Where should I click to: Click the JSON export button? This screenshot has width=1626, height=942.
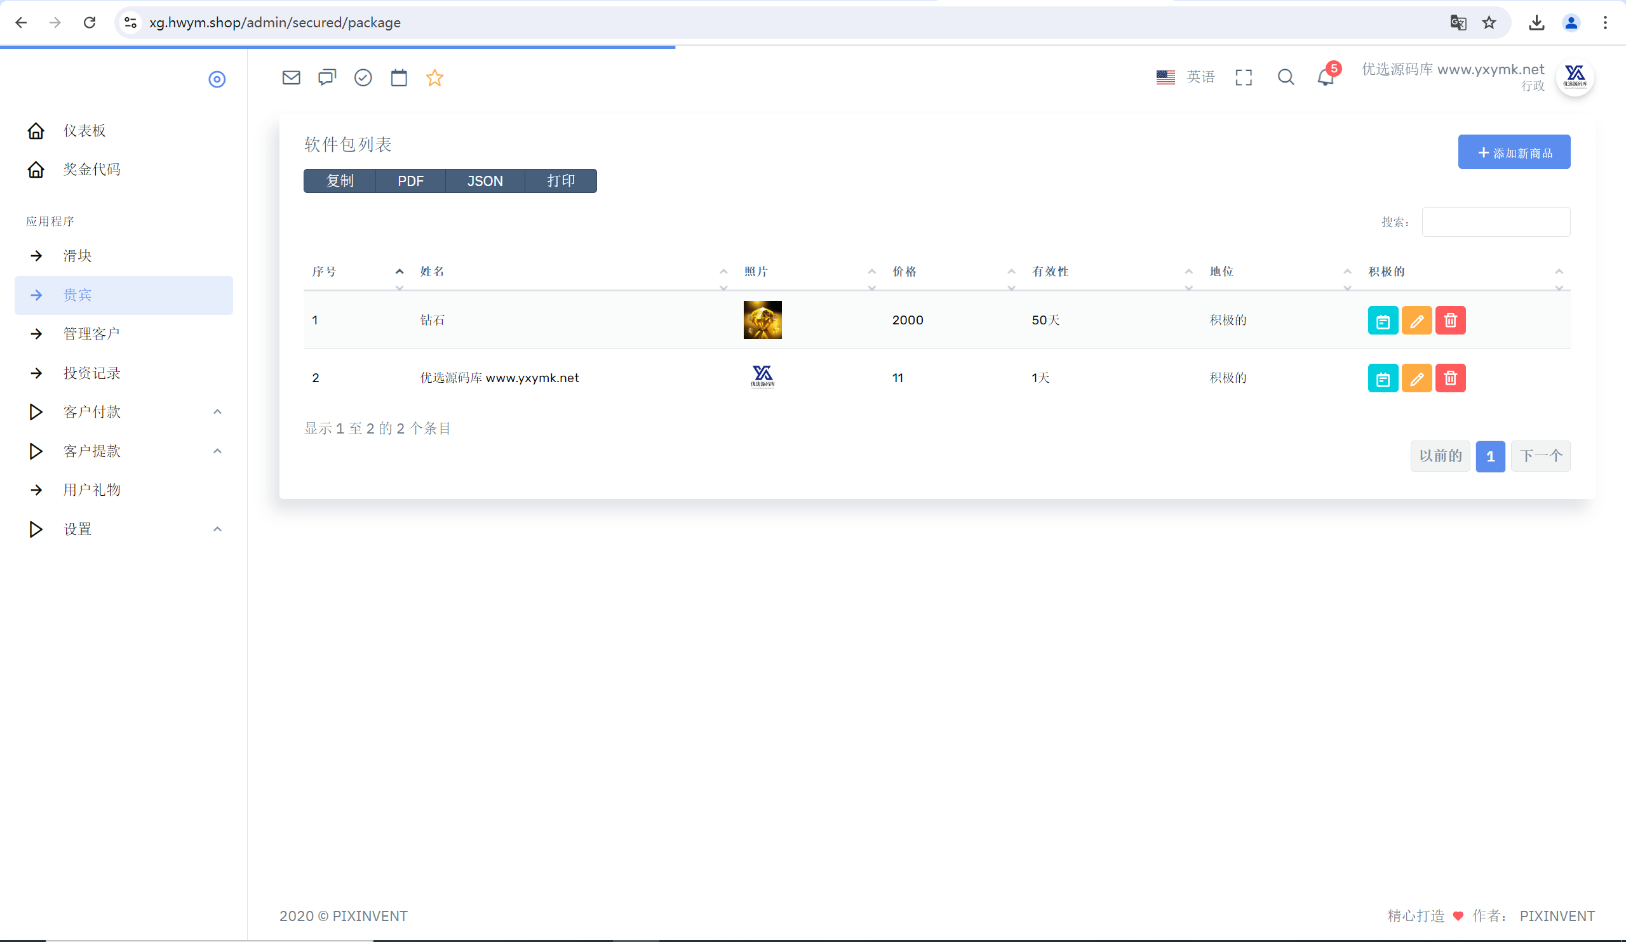pos(485,181)
